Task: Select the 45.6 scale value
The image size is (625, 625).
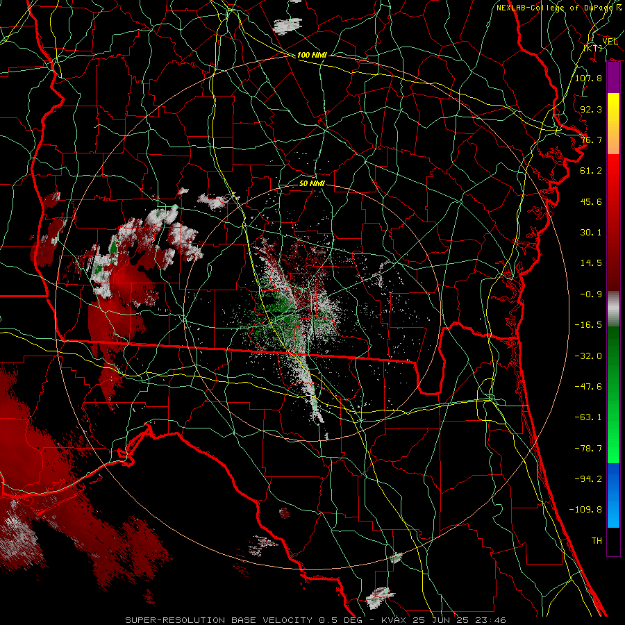Action: pyautogui.click(x=591, y=201)
